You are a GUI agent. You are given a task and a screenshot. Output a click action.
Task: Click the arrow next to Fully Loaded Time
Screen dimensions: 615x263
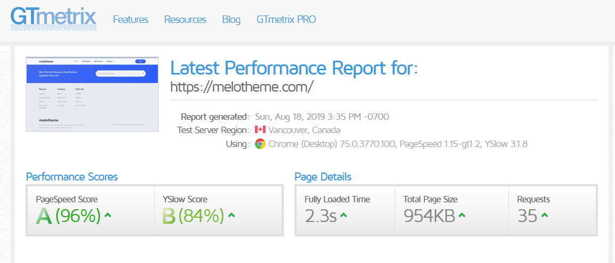pyautogui.click(x=344, y=216)
